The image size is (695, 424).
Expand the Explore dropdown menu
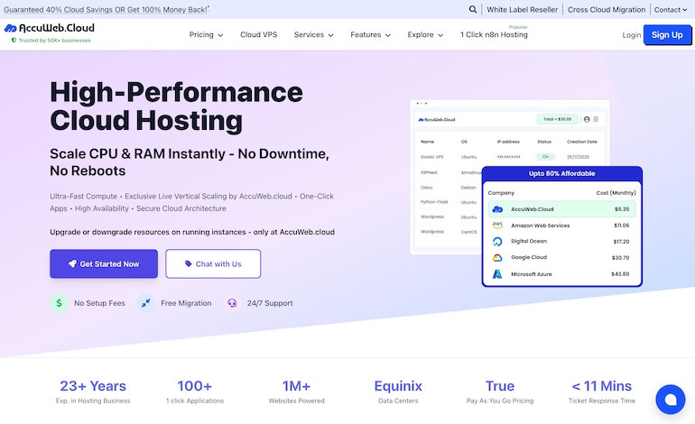[425, 34]
